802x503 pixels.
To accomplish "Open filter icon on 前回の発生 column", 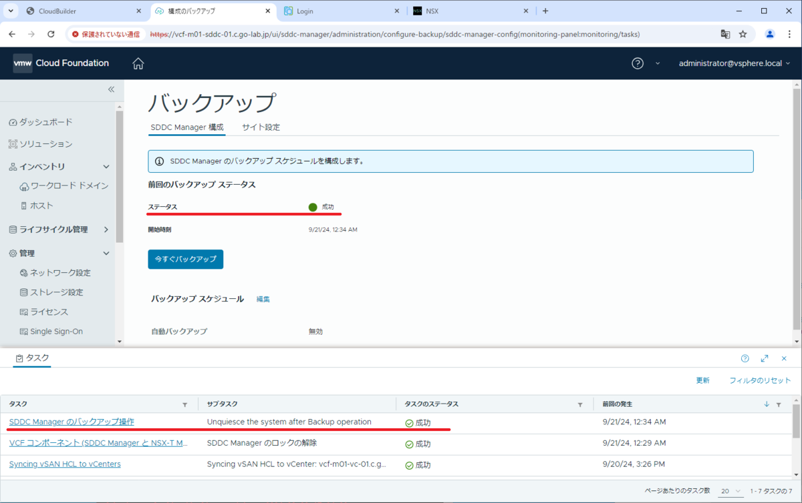I will click(779, 405).
